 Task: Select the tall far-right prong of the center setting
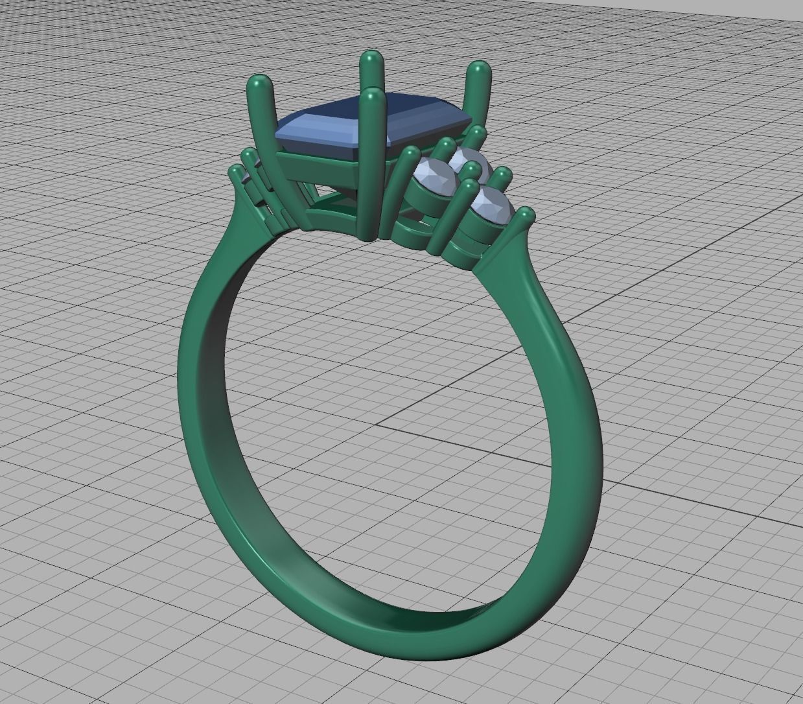(x=476, y=94)
